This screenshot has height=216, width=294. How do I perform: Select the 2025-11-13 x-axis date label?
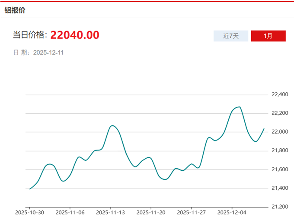click(x=110, y=213)
